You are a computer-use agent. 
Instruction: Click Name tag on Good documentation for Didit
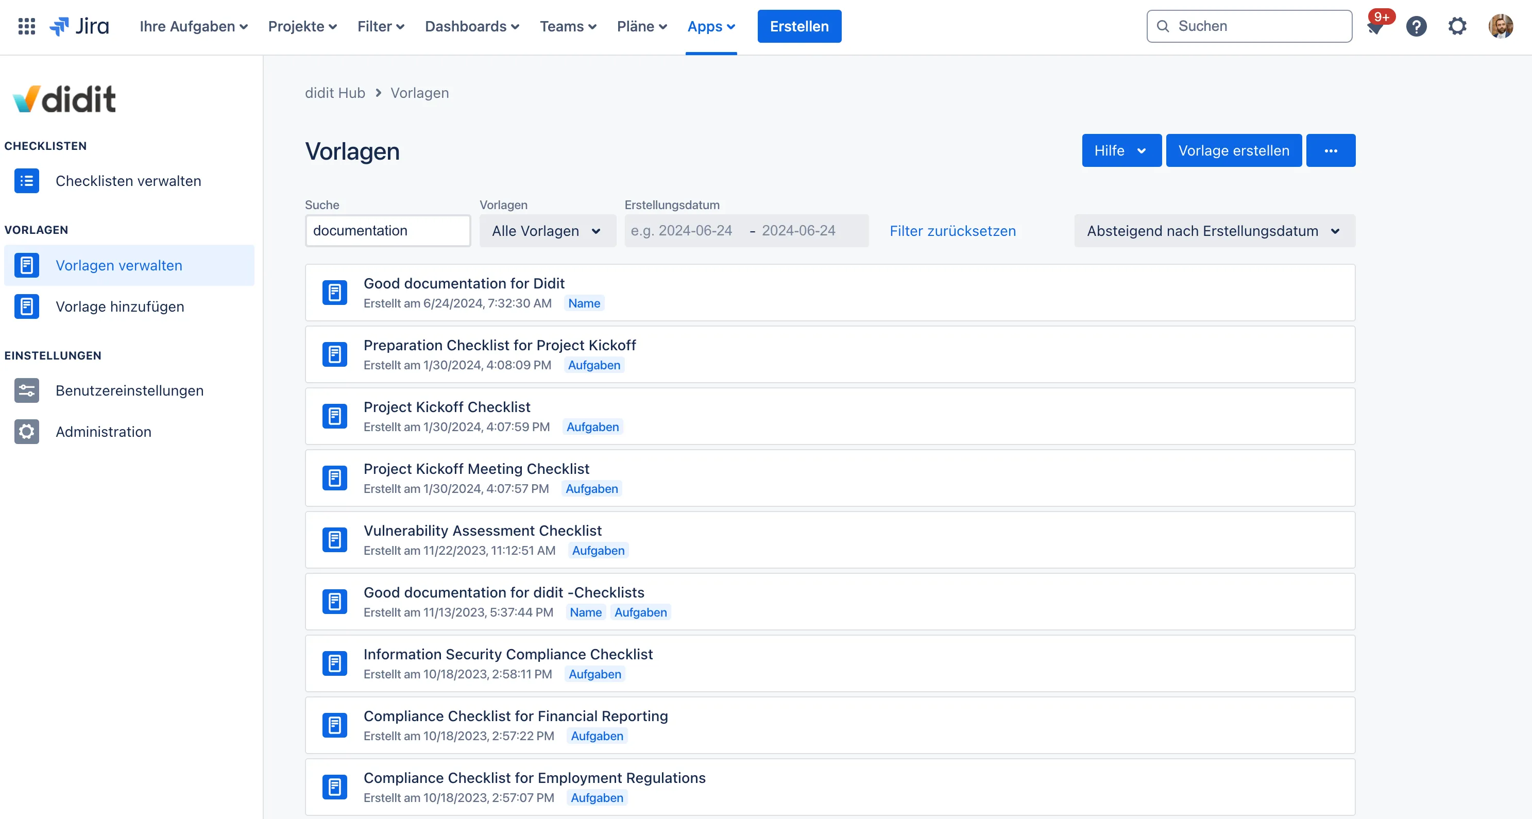(x=584, y=303)
